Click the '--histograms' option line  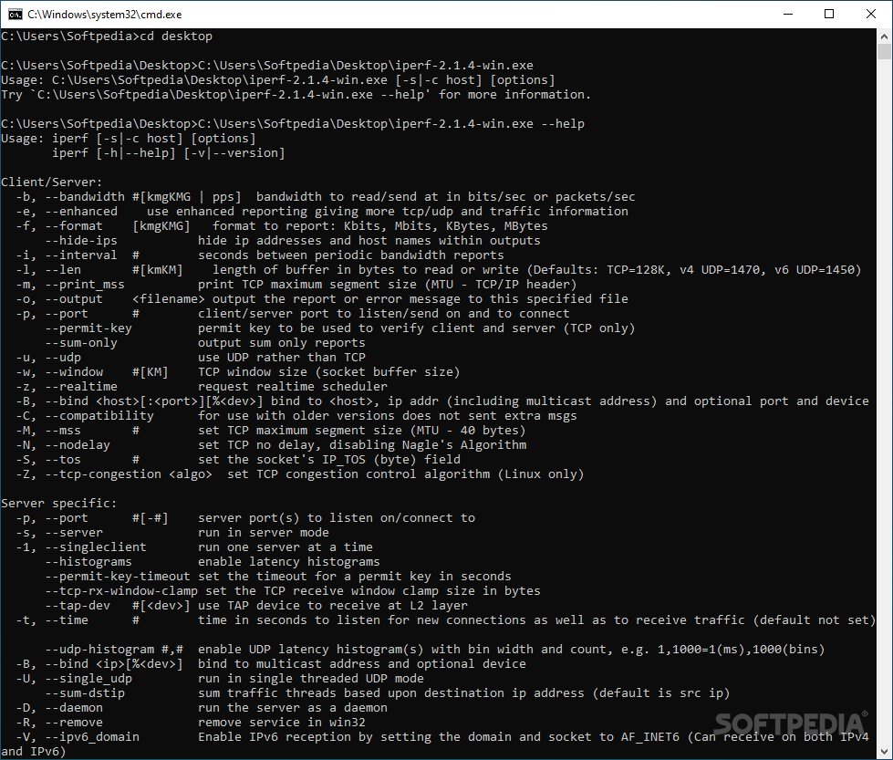(x=213, y=562)
